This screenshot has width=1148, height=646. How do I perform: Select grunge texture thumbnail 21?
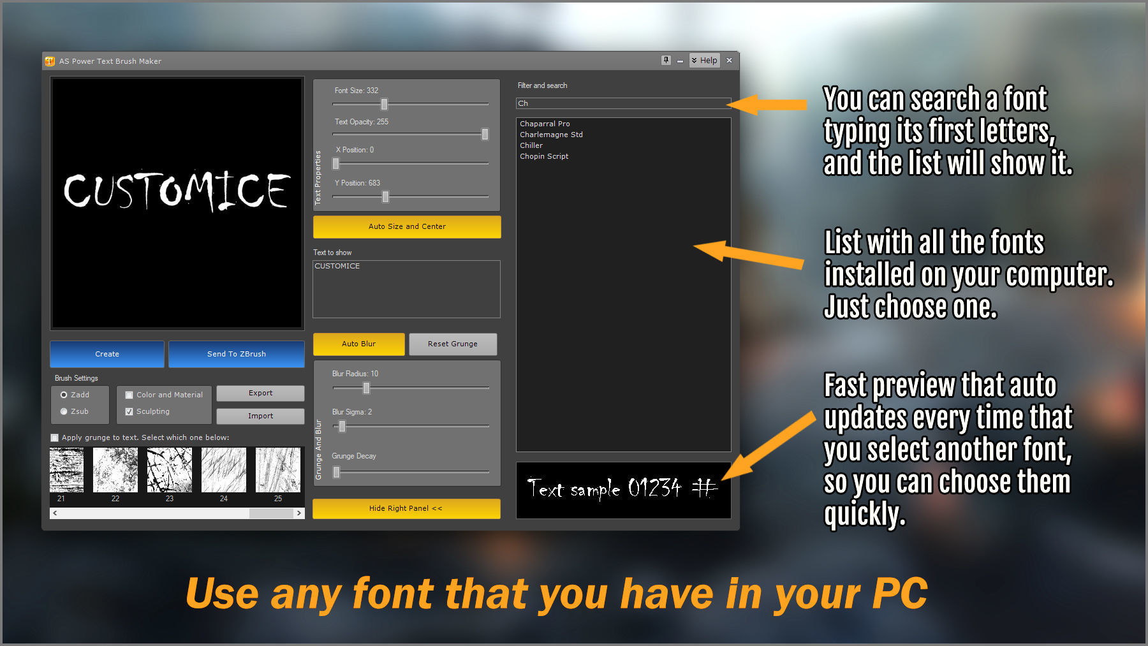66,470
